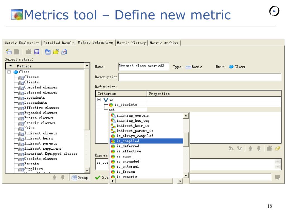Choose indexing_contain in the dropdown list

point(146,116)
